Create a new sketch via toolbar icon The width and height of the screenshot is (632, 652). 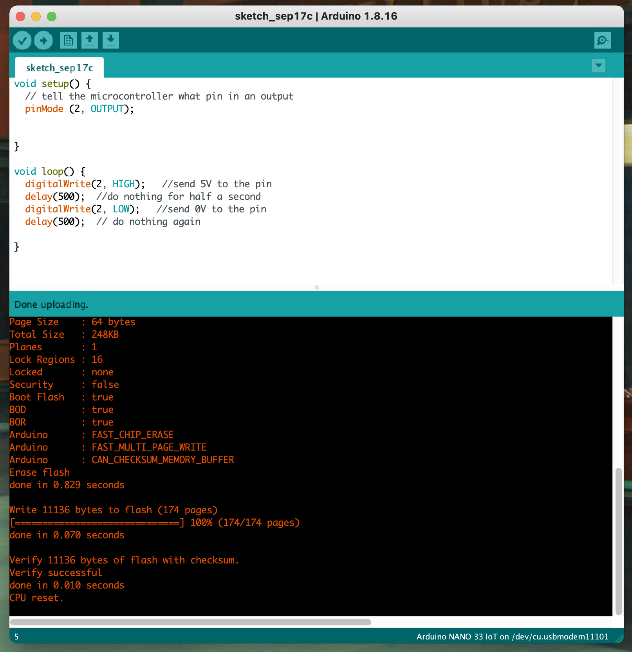click(x=69, y=40)
